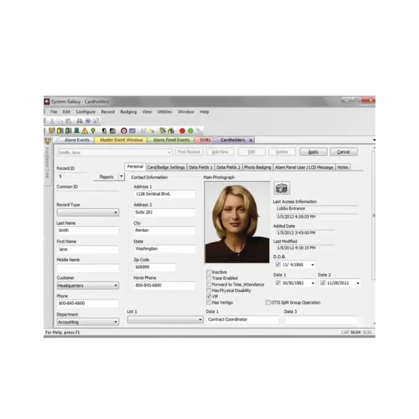
Task: Click the yellow light bulb icon
Action: pyautogui.click(x=93, y=131)
